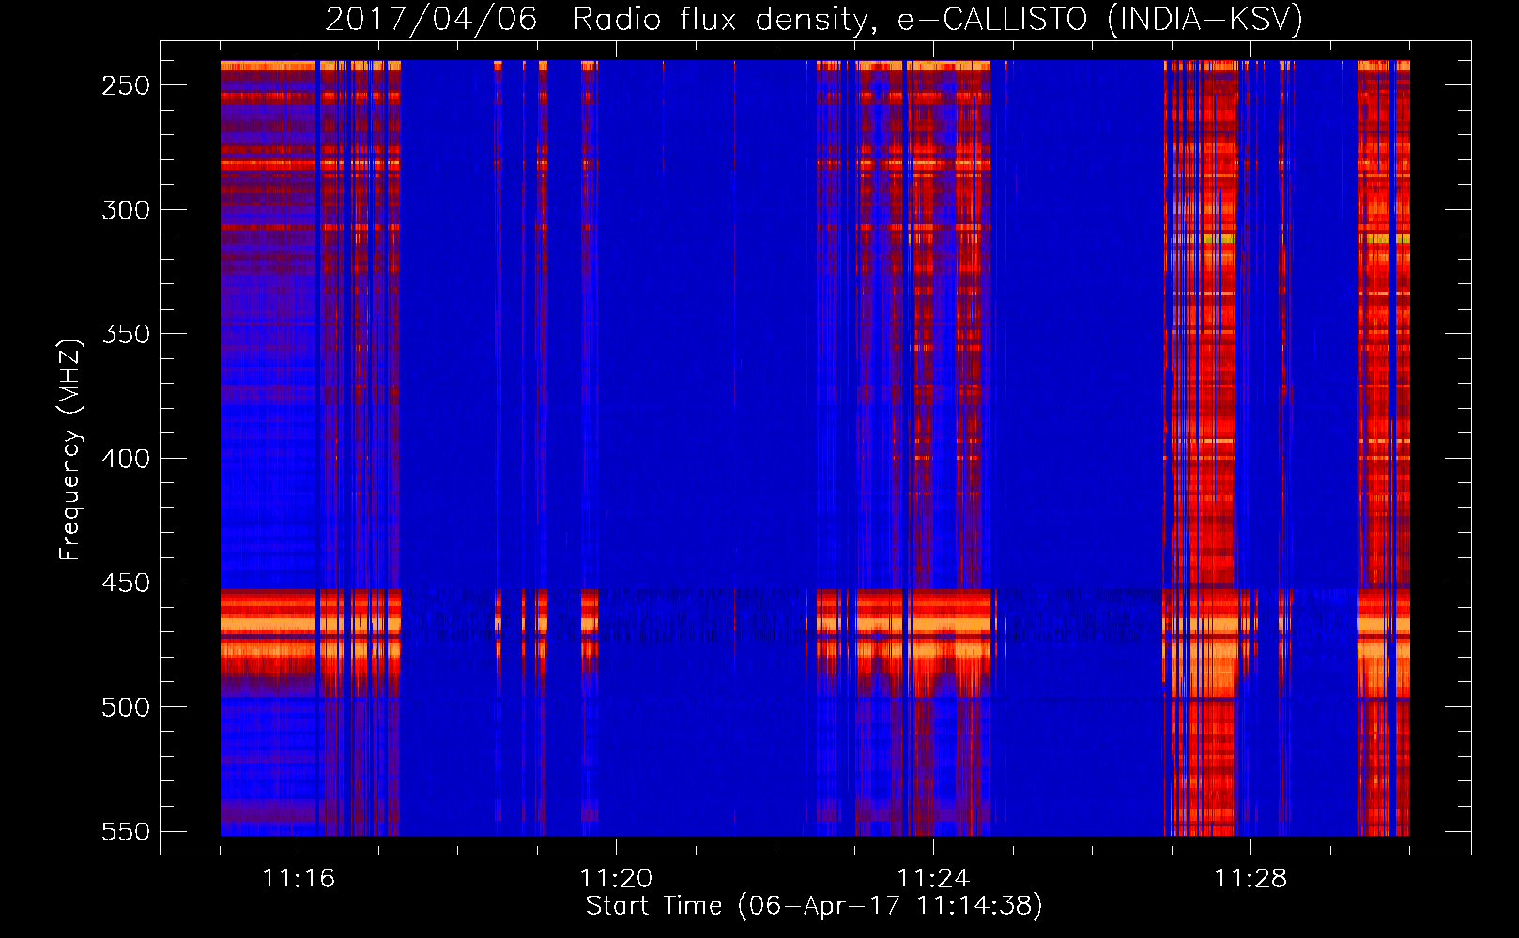Click the 'Start Time (06-Apr-17 11:14:38)' label
This screenshot has height=938, width=1519.
pyautogui.click(x=814, y=906)
